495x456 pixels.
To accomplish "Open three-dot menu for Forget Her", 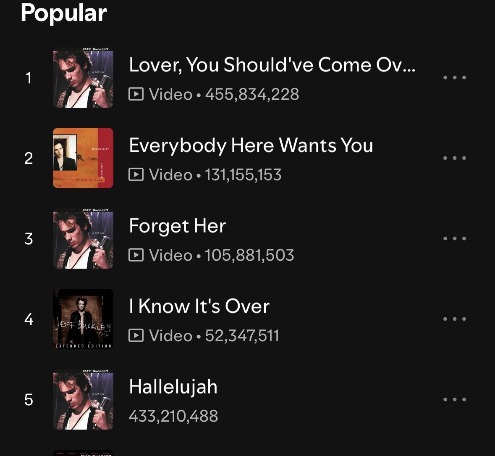I will click(455, 238).
